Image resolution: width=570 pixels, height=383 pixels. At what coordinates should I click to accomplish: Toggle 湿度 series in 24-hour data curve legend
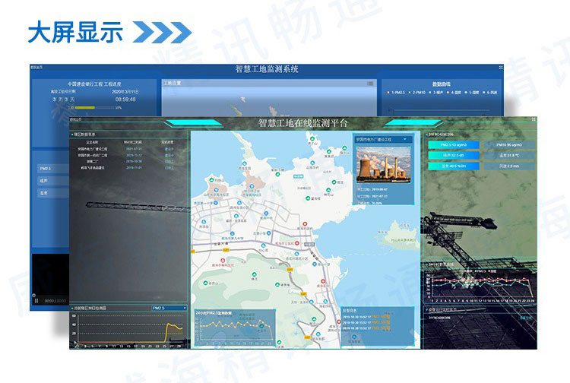[492, 271]
